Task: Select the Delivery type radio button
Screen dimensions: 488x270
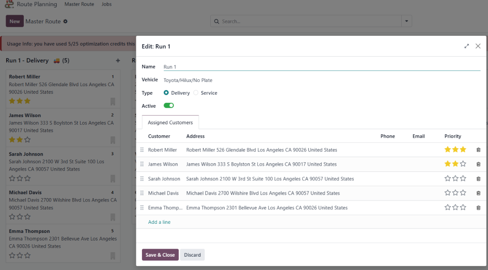Action: tap(166, 93)
